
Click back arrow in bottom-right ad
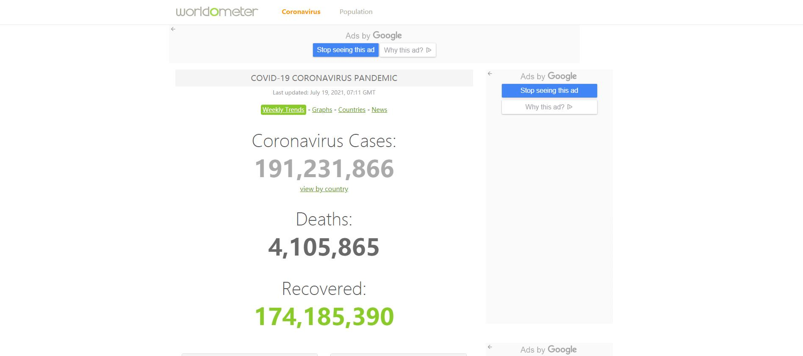[490, 347]
